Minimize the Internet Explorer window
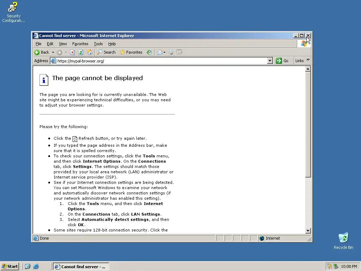 296,36
